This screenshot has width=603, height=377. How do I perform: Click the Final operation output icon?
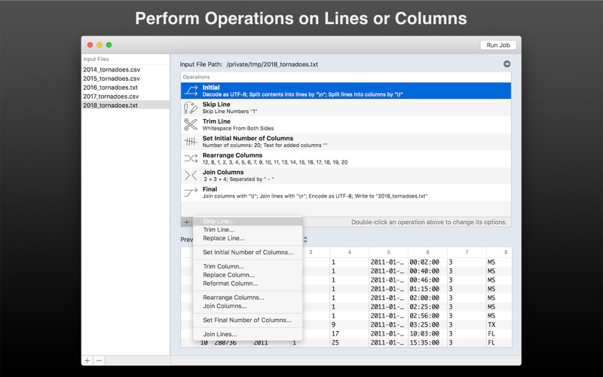191,192
